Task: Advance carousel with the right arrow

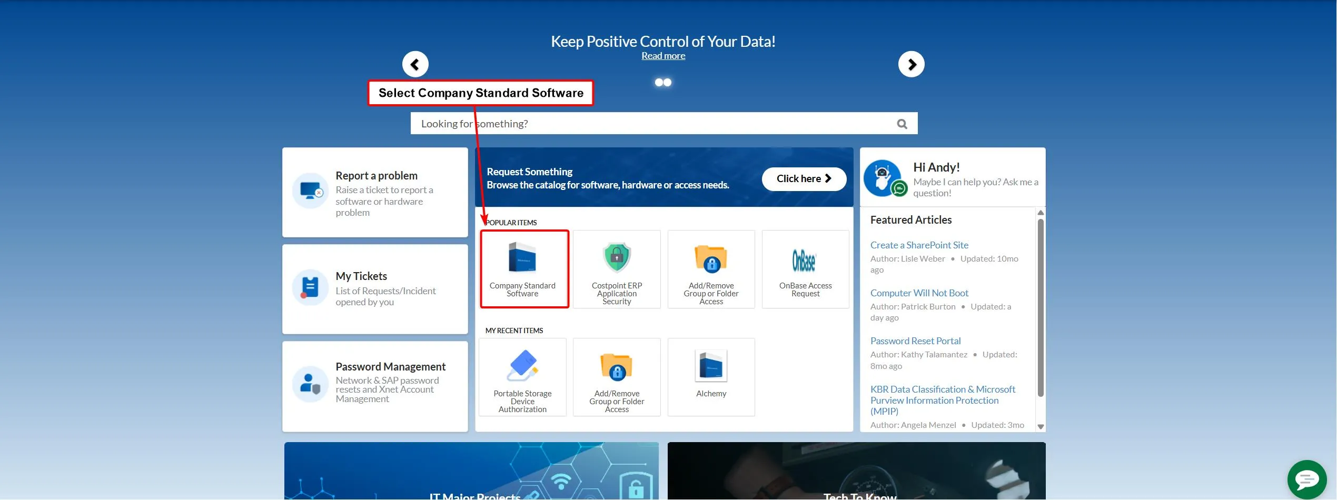Action: click(x=912, y=64)
